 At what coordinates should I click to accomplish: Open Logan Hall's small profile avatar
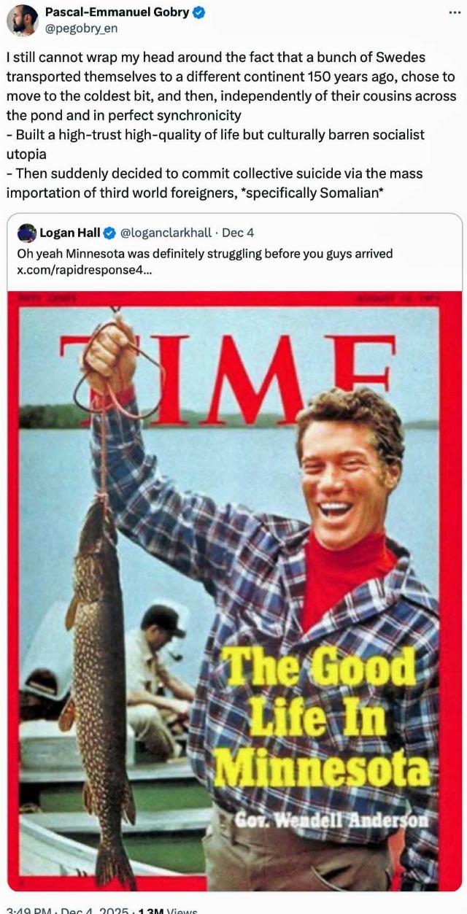click(x=27, y=233)
